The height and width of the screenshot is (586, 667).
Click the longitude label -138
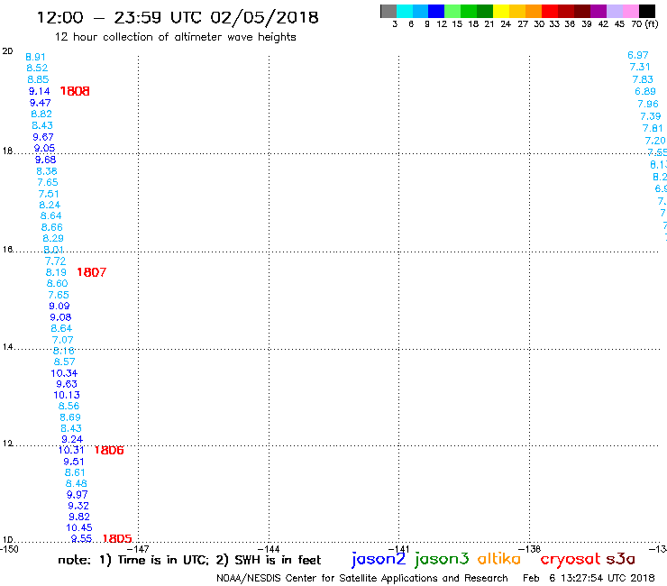529,549
